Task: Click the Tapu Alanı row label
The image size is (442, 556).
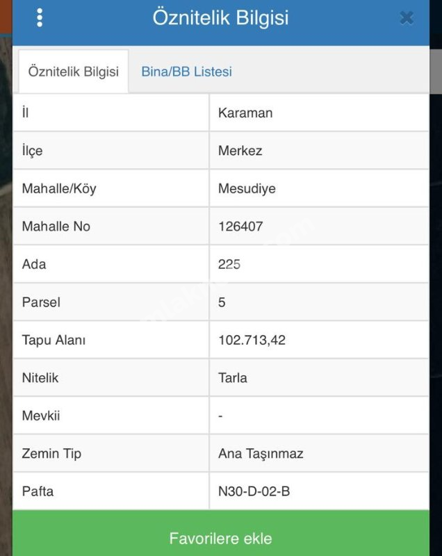Action: click(54, 341)
